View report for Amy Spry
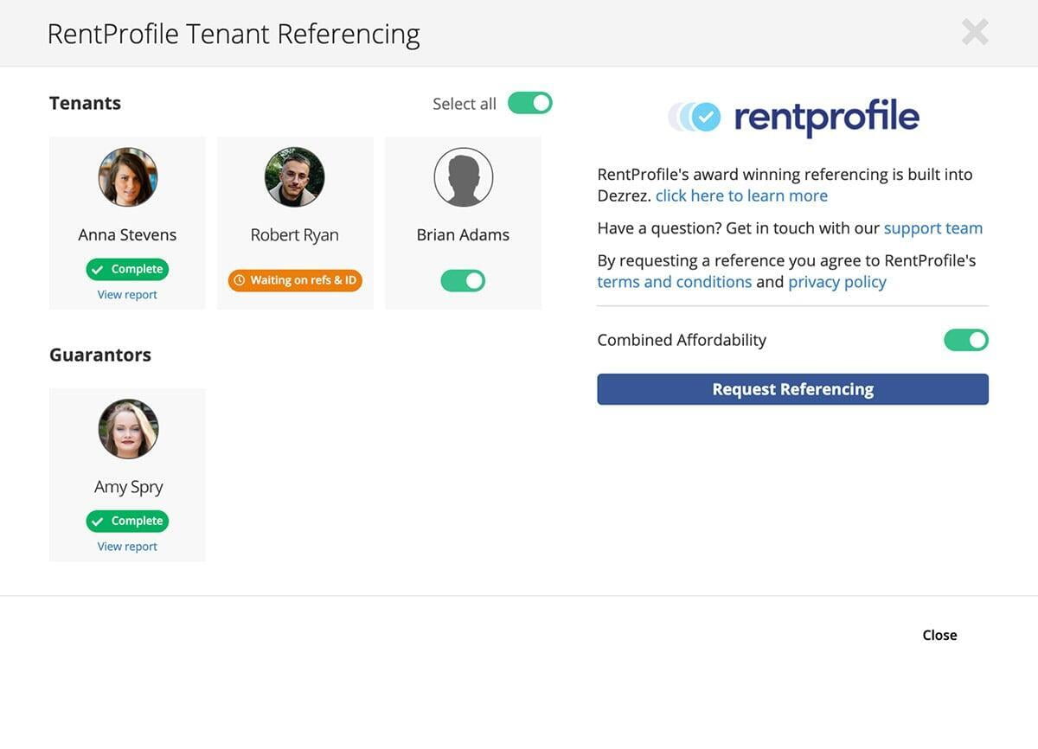 (x=127, y=547)
